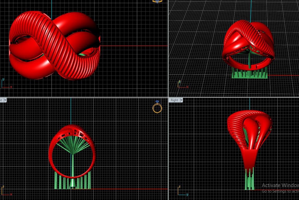This screenshot has height=200, width=299.
Task: Click the z-y axis indicator in the Right viewport
Action: (x=182, y=191)
